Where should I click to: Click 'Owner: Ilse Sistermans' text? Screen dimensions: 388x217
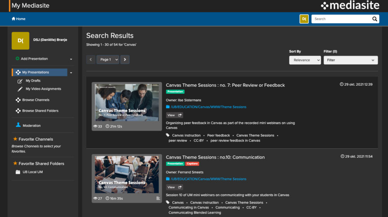(x=184, y=100)
